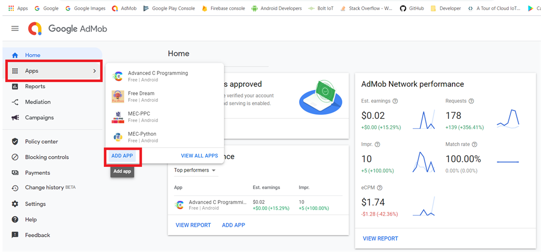541x252 pixels.
Task: Click the MEC-PPC app icon
Action: tap(118, 117)
